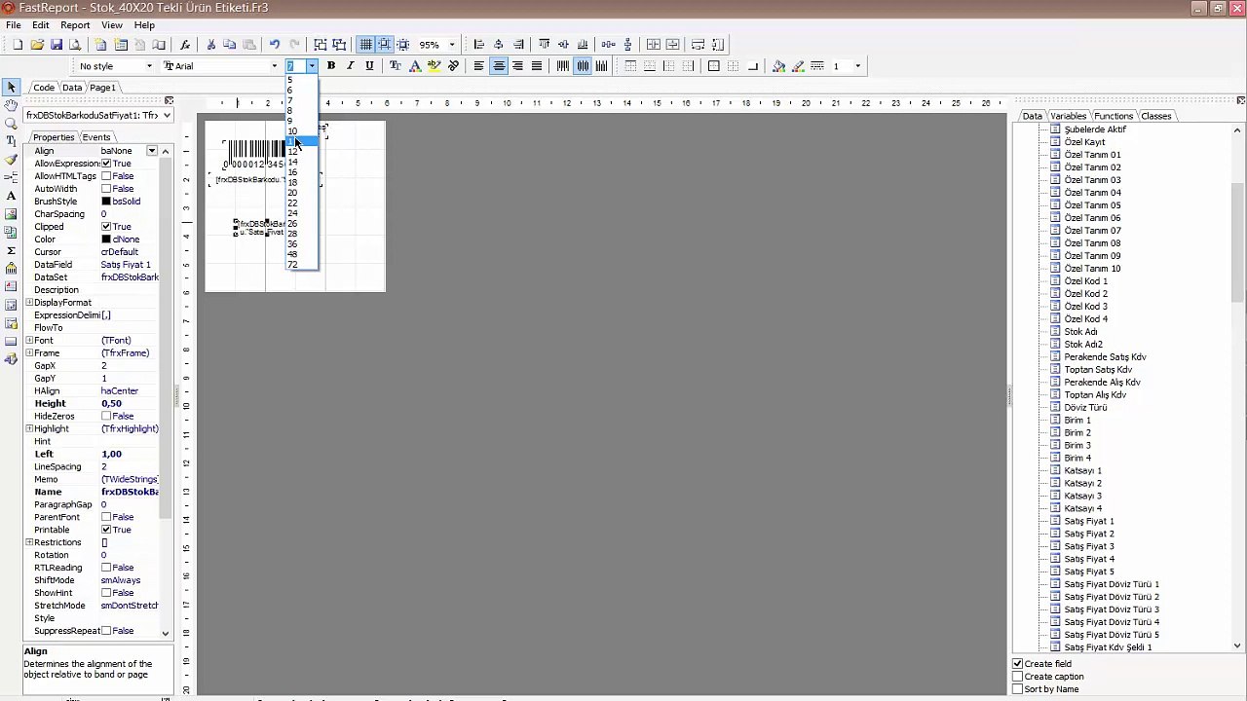The width and height of the screenshot is (1247, 701).
Task: Cut the selected object with scissors icon
Action: (210, 45)
